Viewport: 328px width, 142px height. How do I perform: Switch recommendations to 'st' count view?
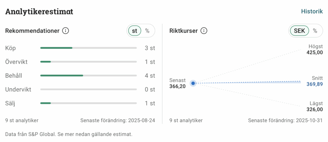(x=135, y=31)
